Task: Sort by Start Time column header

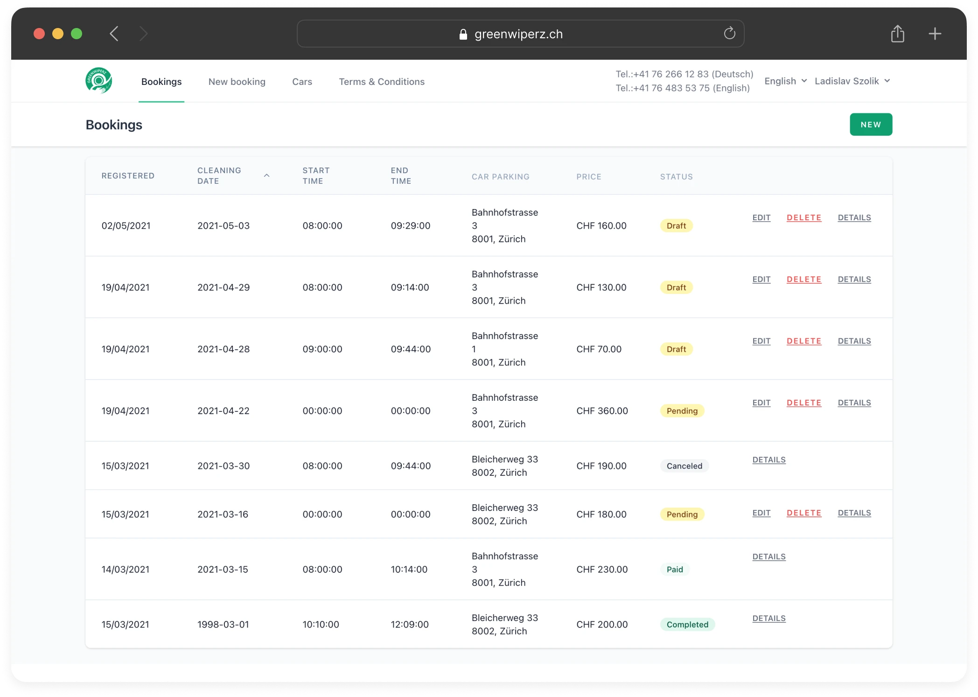Action: click(316, 176)
